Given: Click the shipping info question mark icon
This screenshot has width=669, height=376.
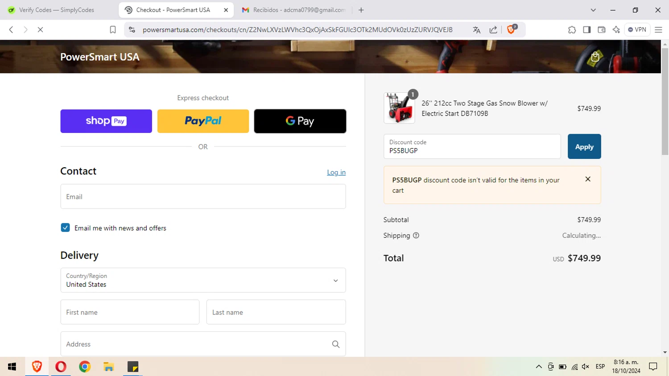Looking at the screenshot, I should pyautogui.click(x=416, y=236).
